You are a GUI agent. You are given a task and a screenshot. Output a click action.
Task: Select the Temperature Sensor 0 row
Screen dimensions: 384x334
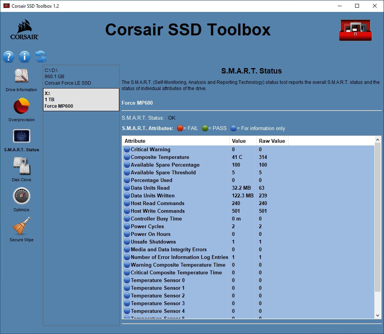(x=248, y=280)
